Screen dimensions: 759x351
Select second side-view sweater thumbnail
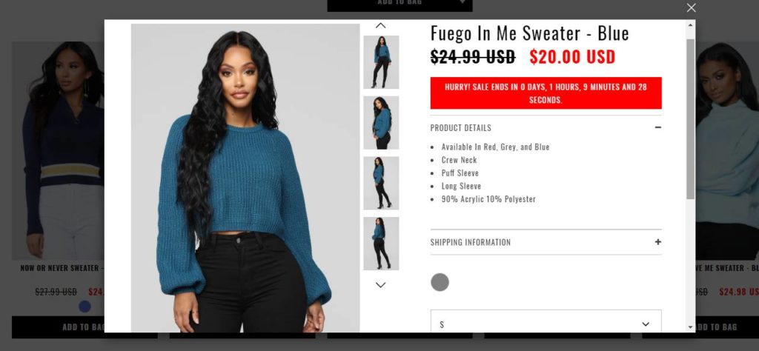pyautogui.click(x=381, y=122)
